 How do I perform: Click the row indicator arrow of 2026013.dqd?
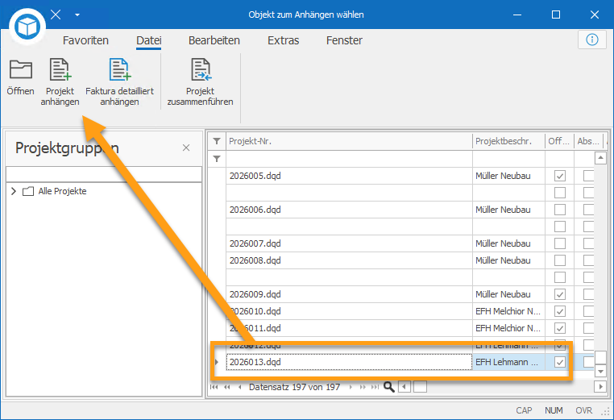[x=217, y=362]
